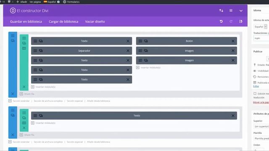
Task: Click Añadir fila under the full-width Texto row
Action: coord(27,135)
